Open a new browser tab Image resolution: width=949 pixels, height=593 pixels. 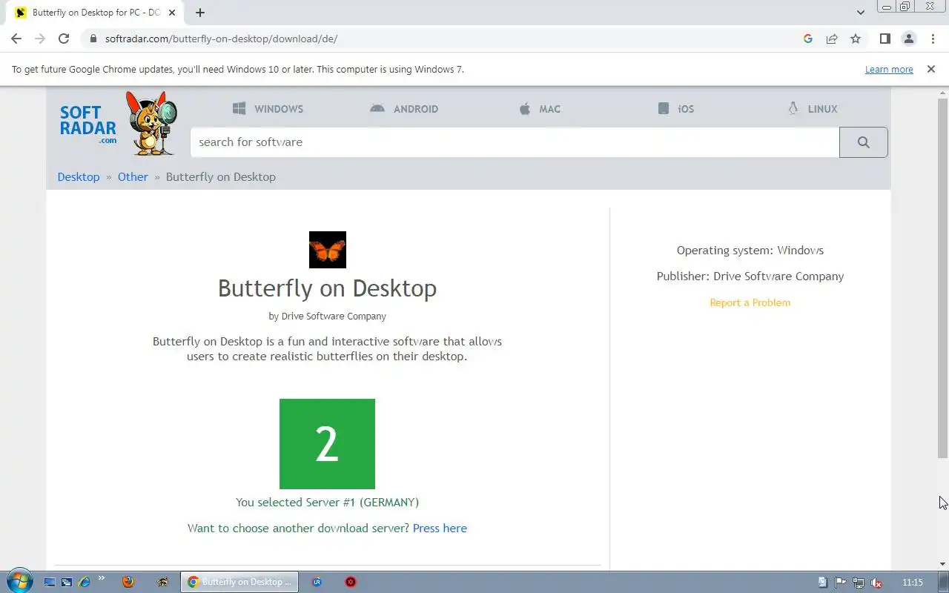(200, 13)
